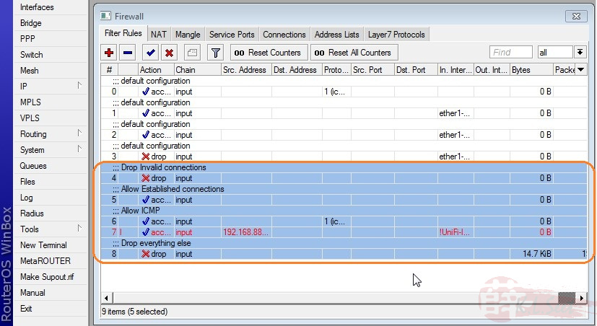Click the accept icon on rule 5

click(145, 200)
